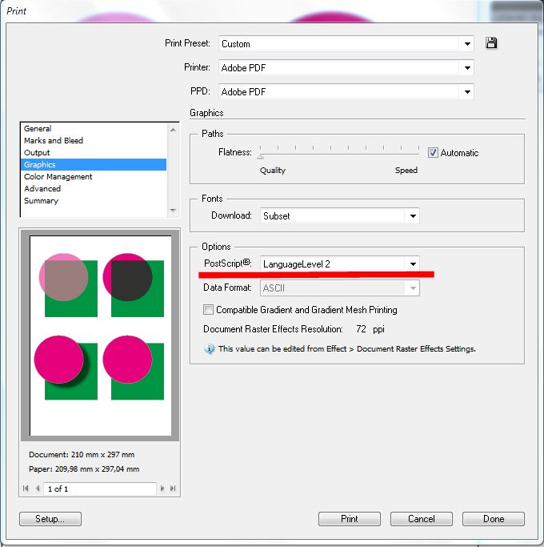Click the Paper: 209,98 mm x 297,04 mm text
Viewport: 544px width, 547px height.
[x=84, y=469]
